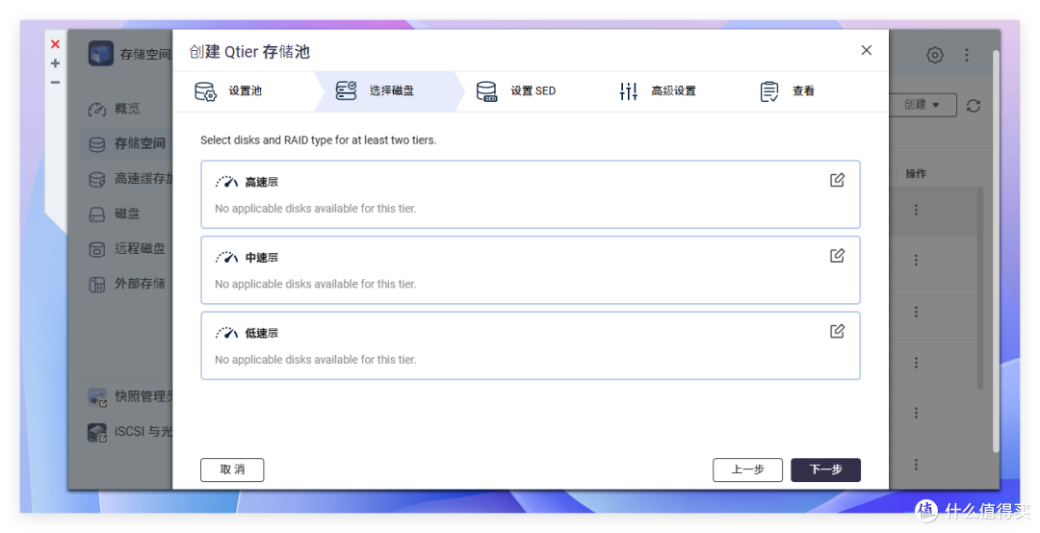Click the 高速层 tier title
1040x533 pixels.
click(x=261, y=182)
